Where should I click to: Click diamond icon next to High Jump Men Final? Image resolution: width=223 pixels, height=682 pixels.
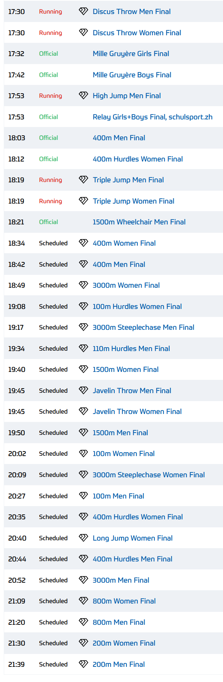(83, 96)
